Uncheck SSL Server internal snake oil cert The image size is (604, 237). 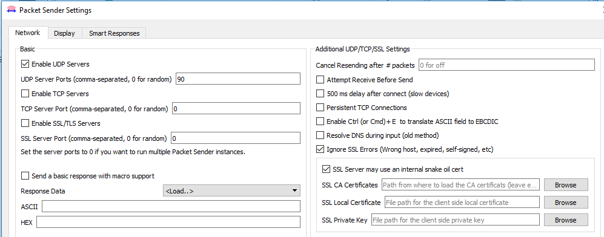tap(327, 169)
